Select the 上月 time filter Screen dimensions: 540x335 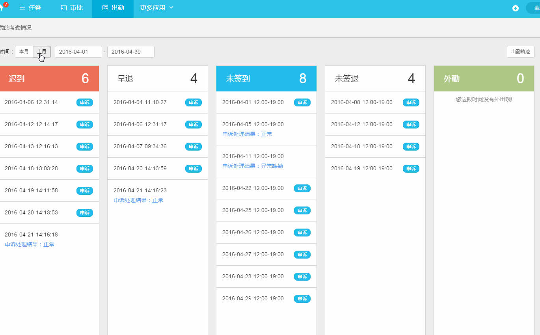pyautogui.click(x=42, y=52)
